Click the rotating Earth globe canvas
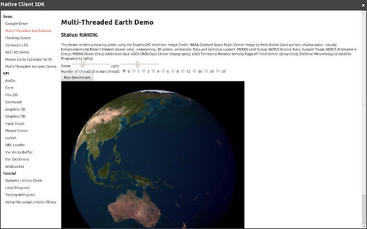The image size is (367, 229). (153, 155)
